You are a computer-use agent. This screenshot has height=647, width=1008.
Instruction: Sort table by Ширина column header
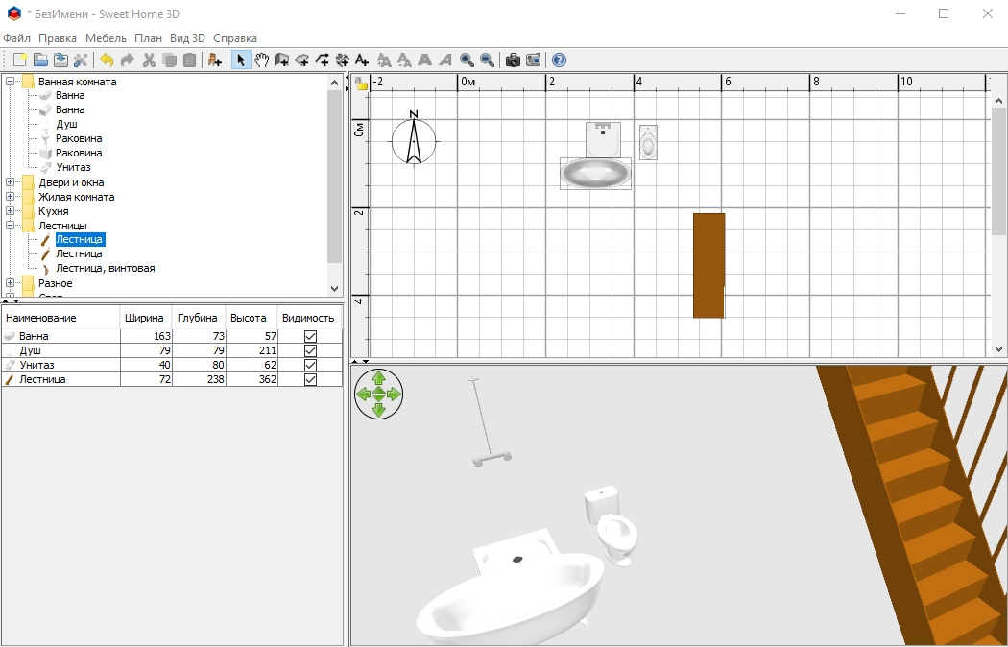point(143,318)
